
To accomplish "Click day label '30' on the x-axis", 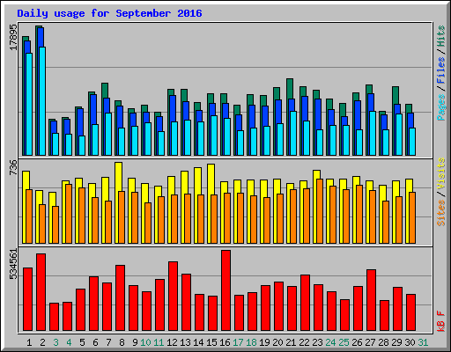I will click(410, 342).
